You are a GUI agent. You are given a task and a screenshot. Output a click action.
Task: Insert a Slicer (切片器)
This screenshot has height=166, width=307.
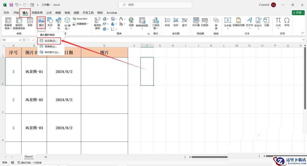[x=196, y=22]
